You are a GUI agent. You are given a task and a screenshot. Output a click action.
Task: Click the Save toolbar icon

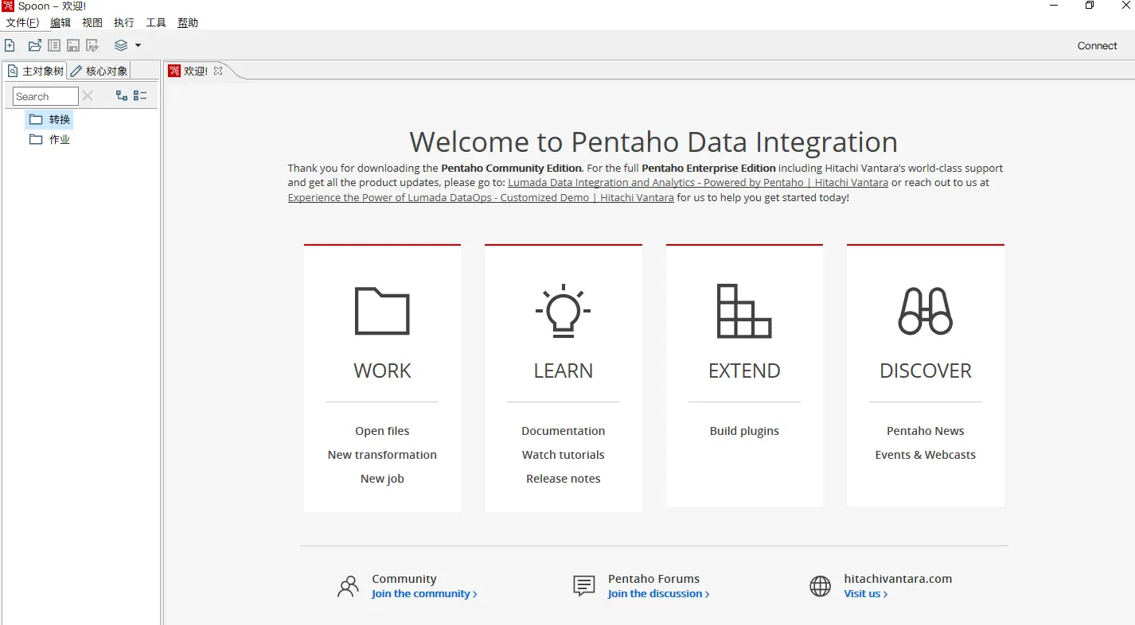pos(73,45)
